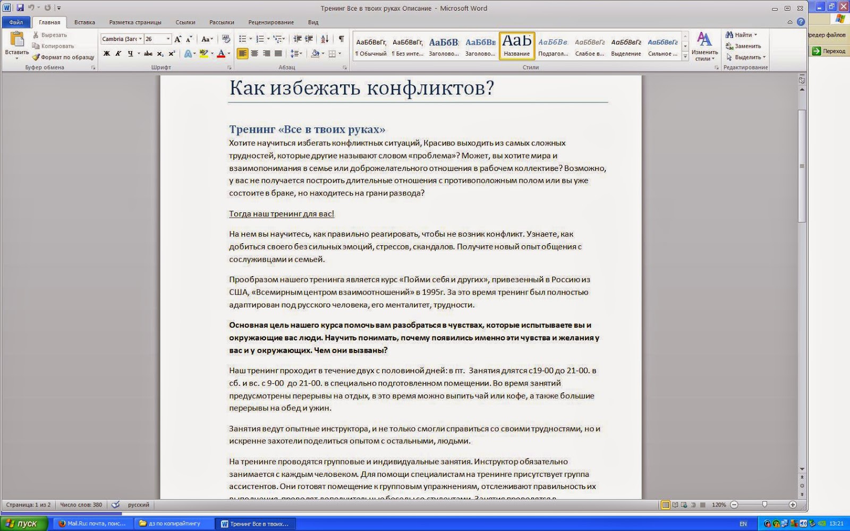Open underline style dropdown arrow
The image size is (850, 531).
tap(139, 54)
